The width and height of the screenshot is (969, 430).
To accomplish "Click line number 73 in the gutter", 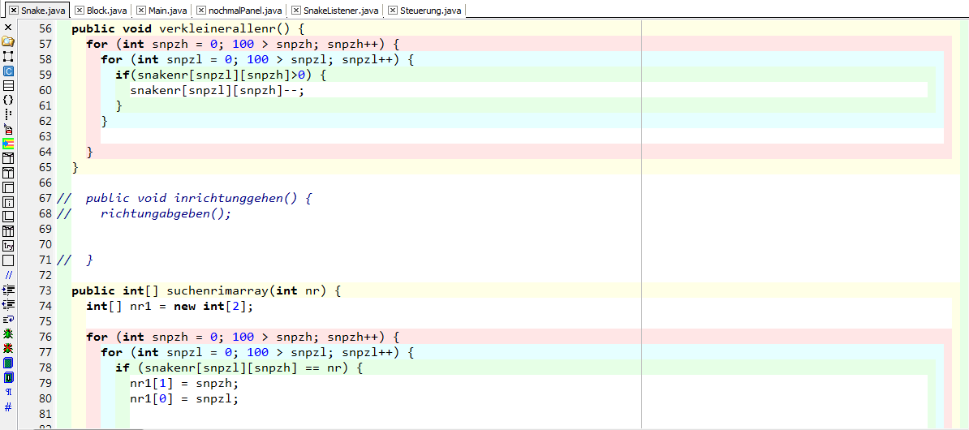I will coord(45,290).
